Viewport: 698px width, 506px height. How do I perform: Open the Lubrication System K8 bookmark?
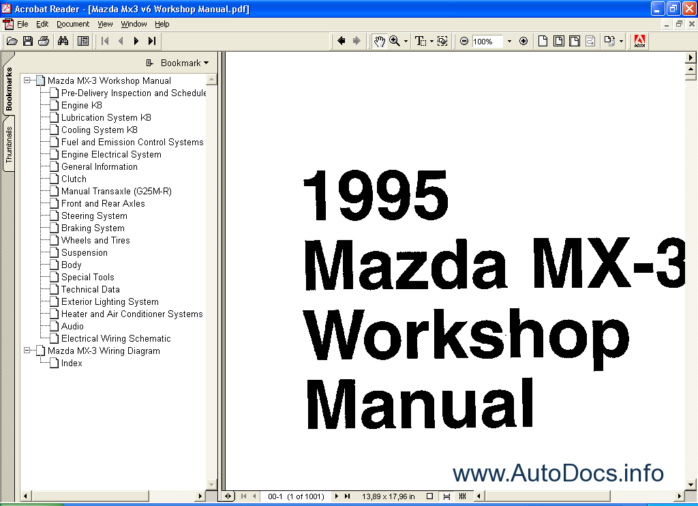[106, 117]
